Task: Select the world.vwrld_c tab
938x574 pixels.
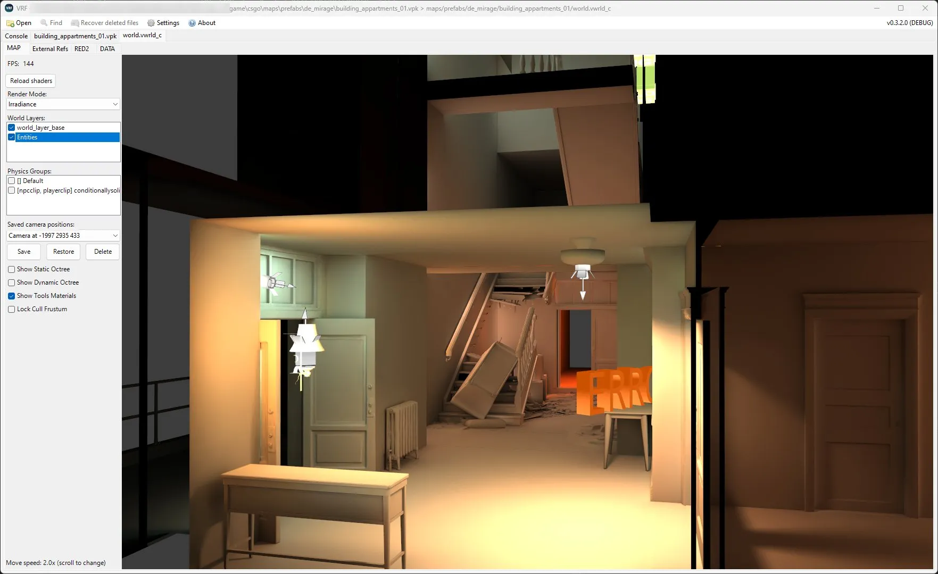Action: (x=142, y=35)
